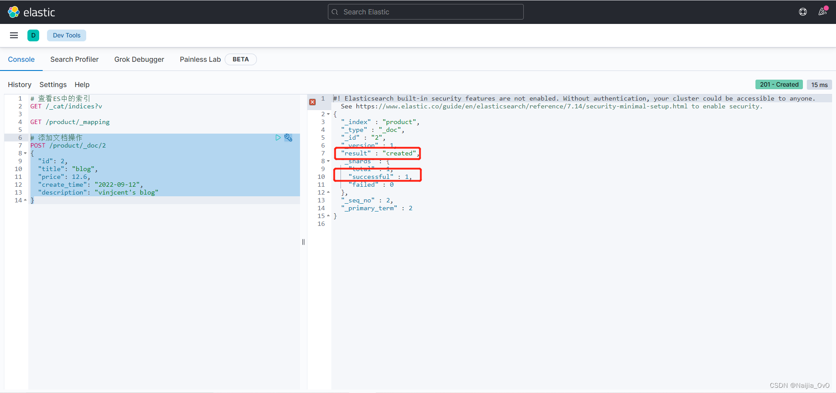
Task: Open console History
Action: [x=20, y=84]
